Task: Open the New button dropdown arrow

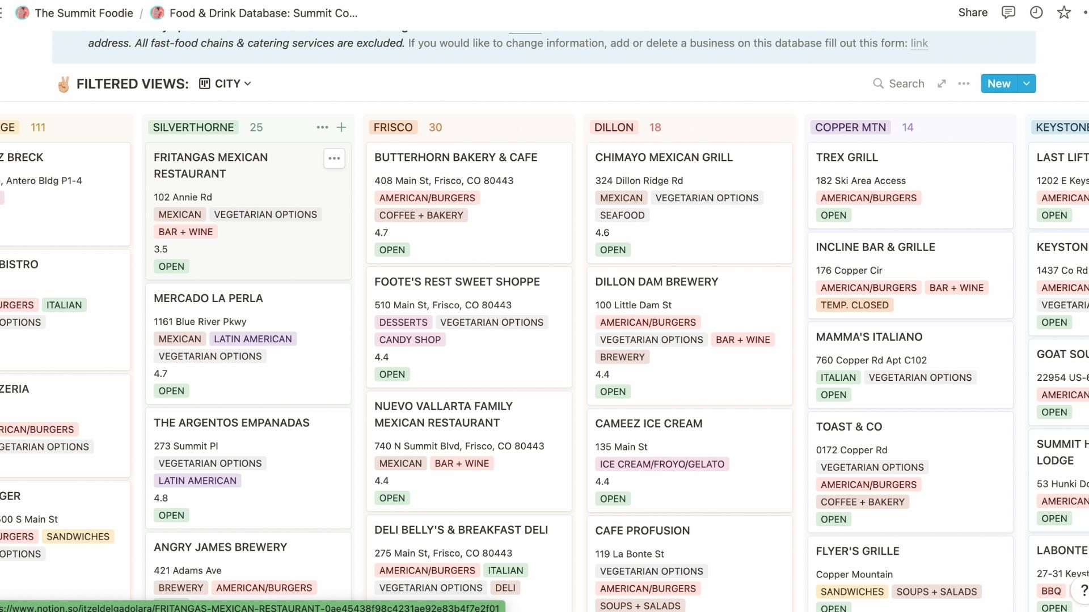Action: [x=1027, y=83]
